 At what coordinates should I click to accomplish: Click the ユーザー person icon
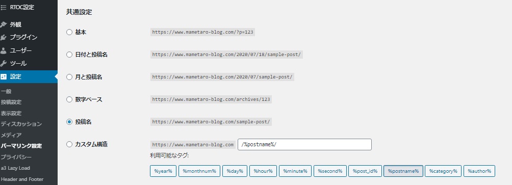(x=3, y=50)
